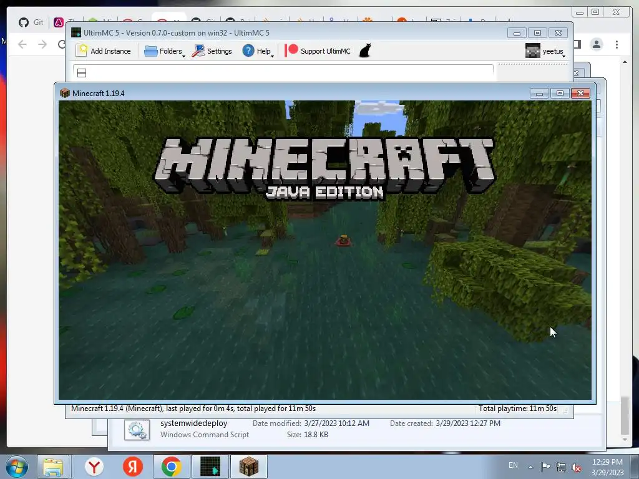Select the systemwidedeploy file icon in Explorer
The height and width of the screenshot is (479, 639).
pos(137,430)
